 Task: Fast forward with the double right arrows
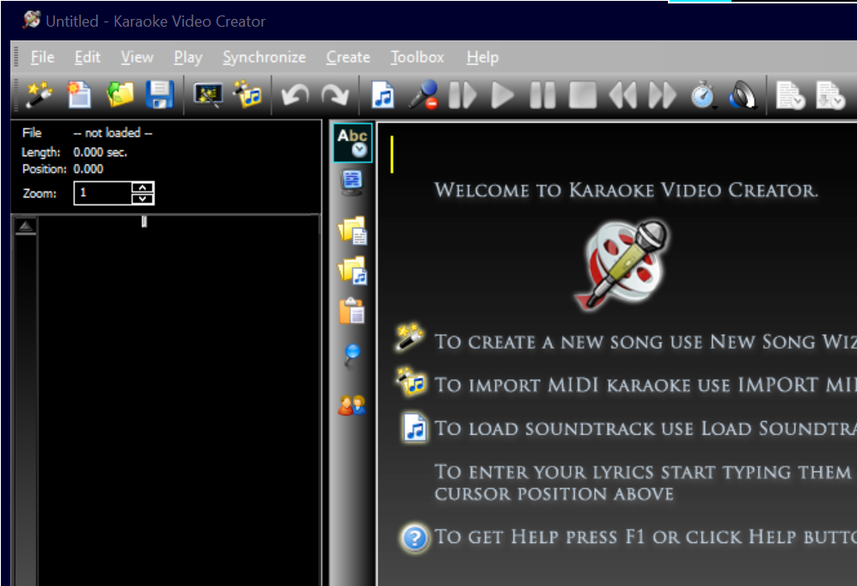click(663, 95)
